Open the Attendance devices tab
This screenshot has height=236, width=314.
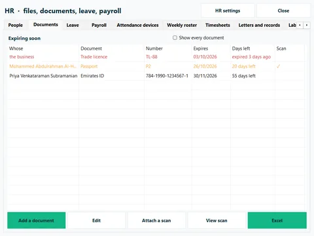click(x=137, y=25)
